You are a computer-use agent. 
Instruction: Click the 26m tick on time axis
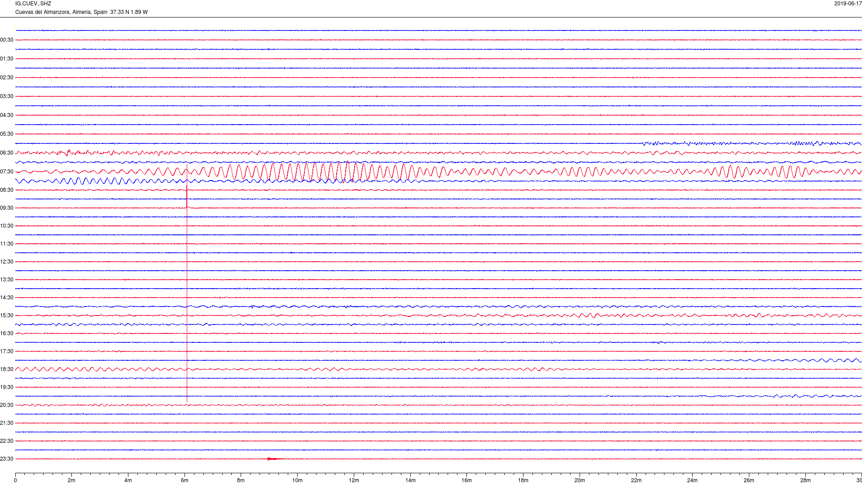coord(749,480)
